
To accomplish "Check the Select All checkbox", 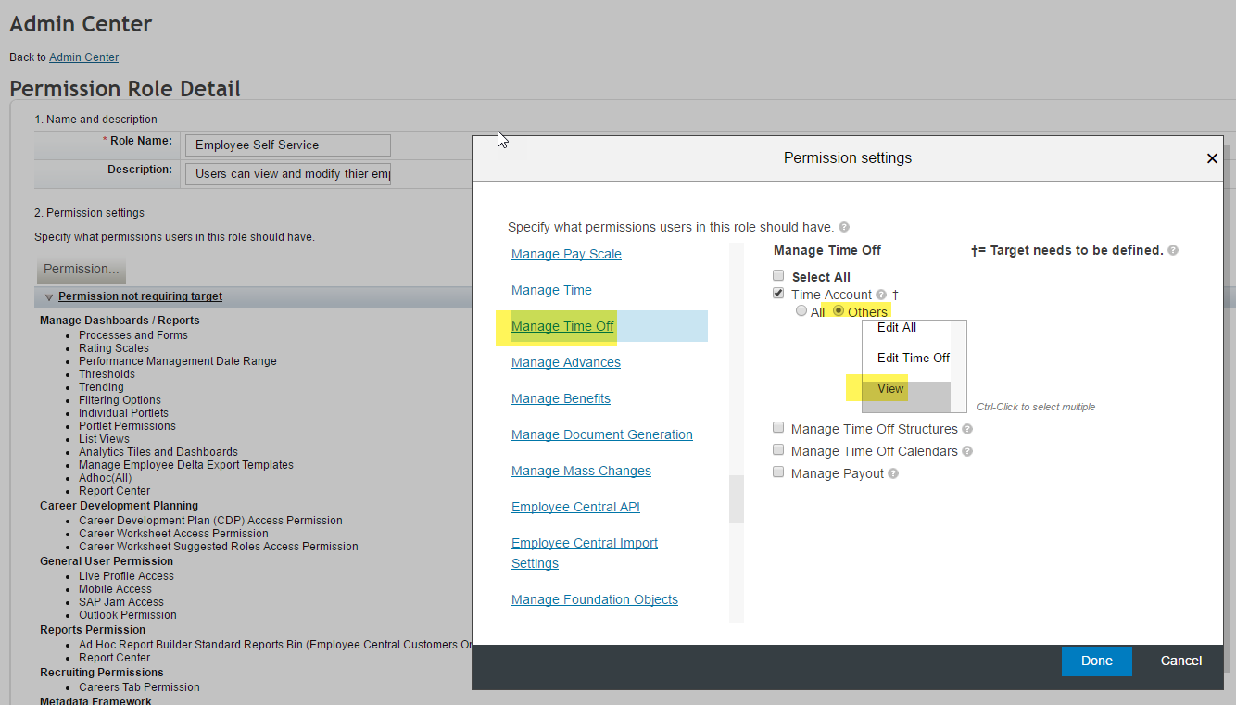I will [x=778, y=276].
